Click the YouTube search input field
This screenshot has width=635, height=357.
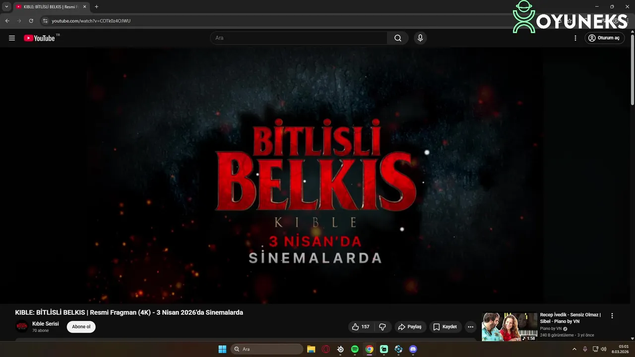point(299,38)
